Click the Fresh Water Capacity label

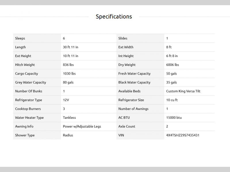coord(134,74)
